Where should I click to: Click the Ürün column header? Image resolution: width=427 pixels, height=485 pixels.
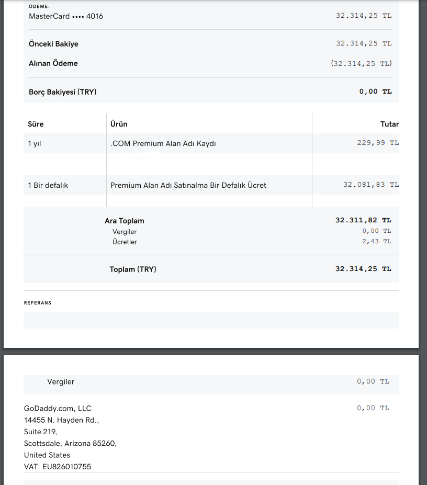click(119, 124)
